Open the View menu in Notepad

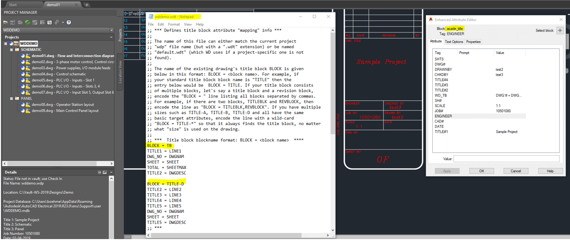(x=188, y=24)
